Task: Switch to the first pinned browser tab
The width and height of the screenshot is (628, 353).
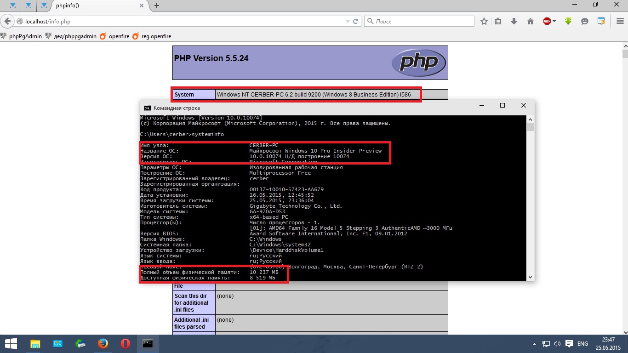Action: pyautogui.click(x=12, y=6)
